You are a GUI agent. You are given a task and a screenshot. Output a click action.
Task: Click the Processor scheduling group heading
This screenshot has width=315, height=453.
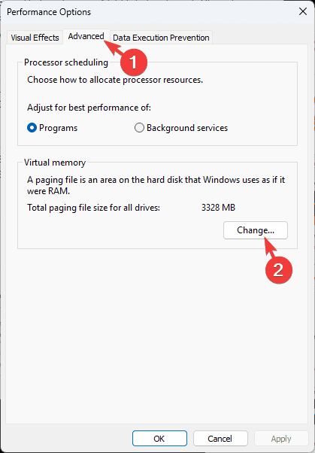(66, 62)
